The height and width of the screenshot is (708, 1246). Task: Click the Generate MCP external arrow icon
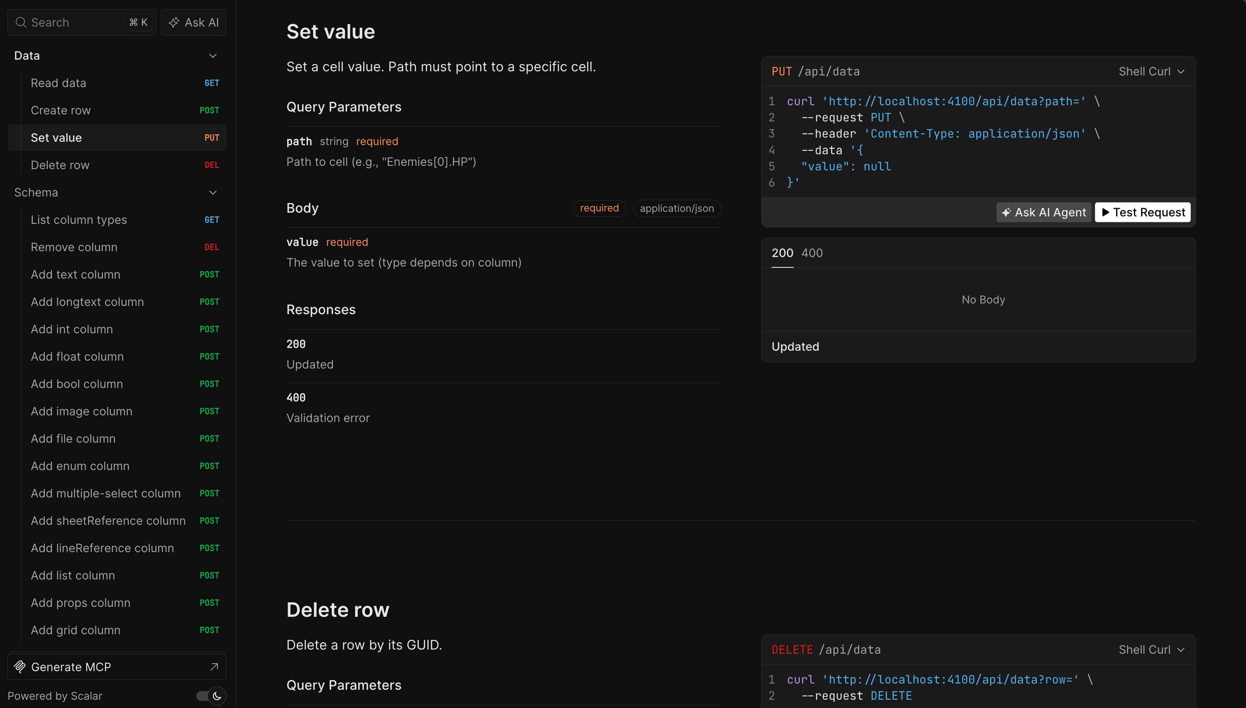click(214, 667)
